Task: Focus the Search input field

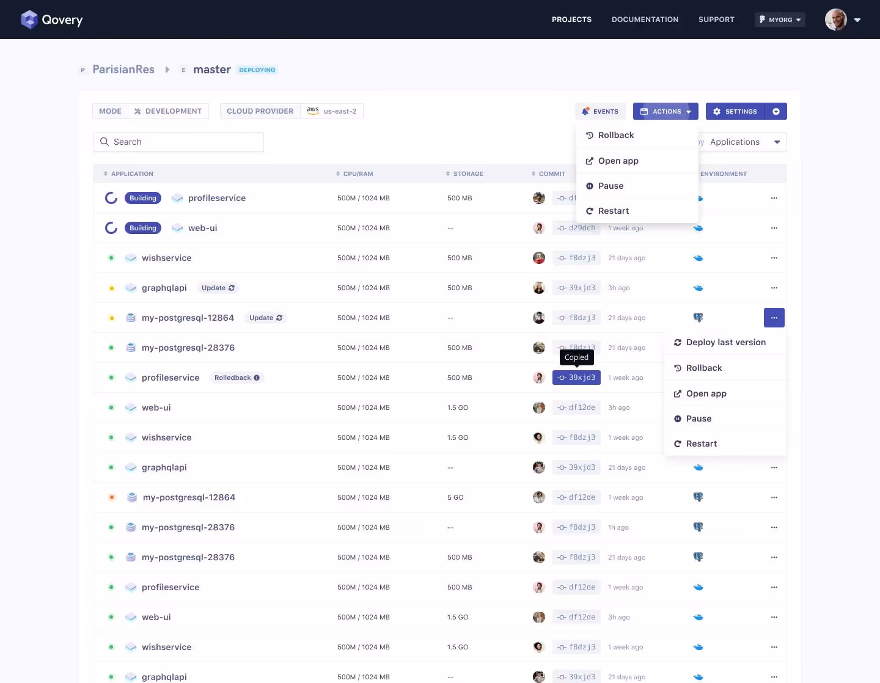Action: 178,142
